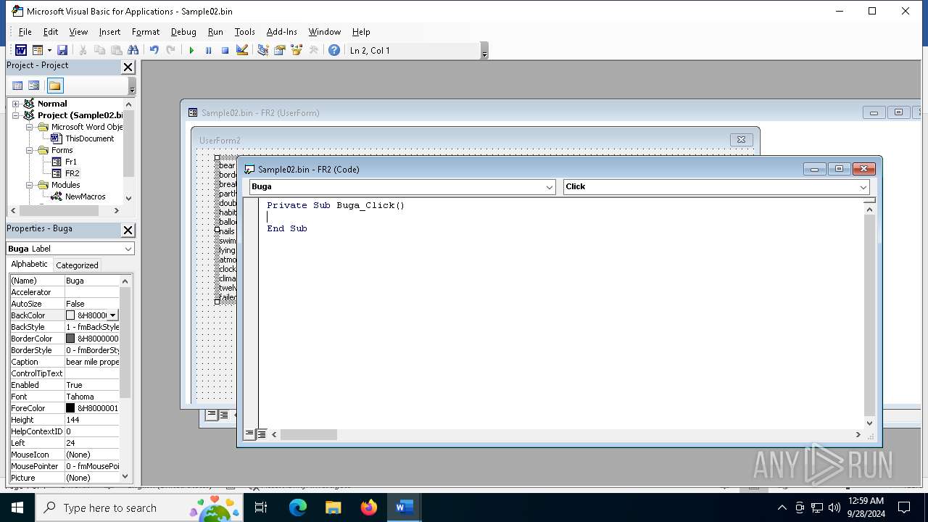The image size is (928, 522).
Task: Switch to Procedure View in code window
Action: click(249, 434)
